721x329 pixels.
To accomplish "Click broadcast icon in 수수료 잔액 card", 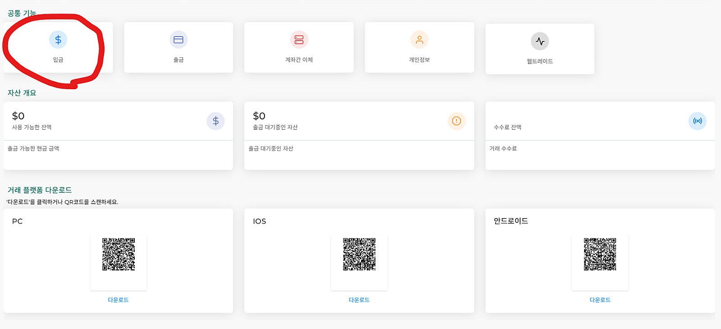I will tap(698, 121).
